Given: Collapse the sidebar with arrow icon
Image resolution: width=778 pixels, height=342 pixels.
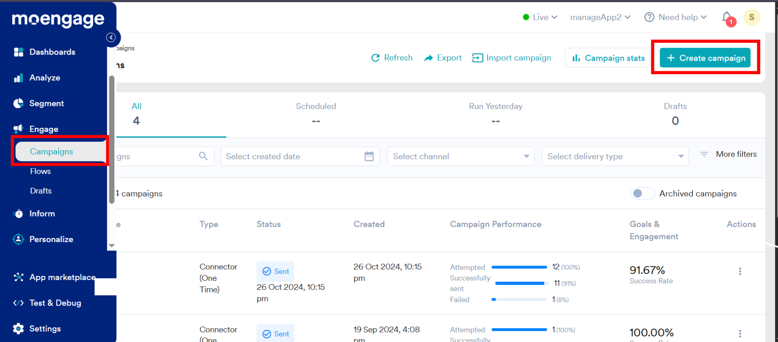Looking at the screenshot, I should pyautogui.click(x=111, y=38).
